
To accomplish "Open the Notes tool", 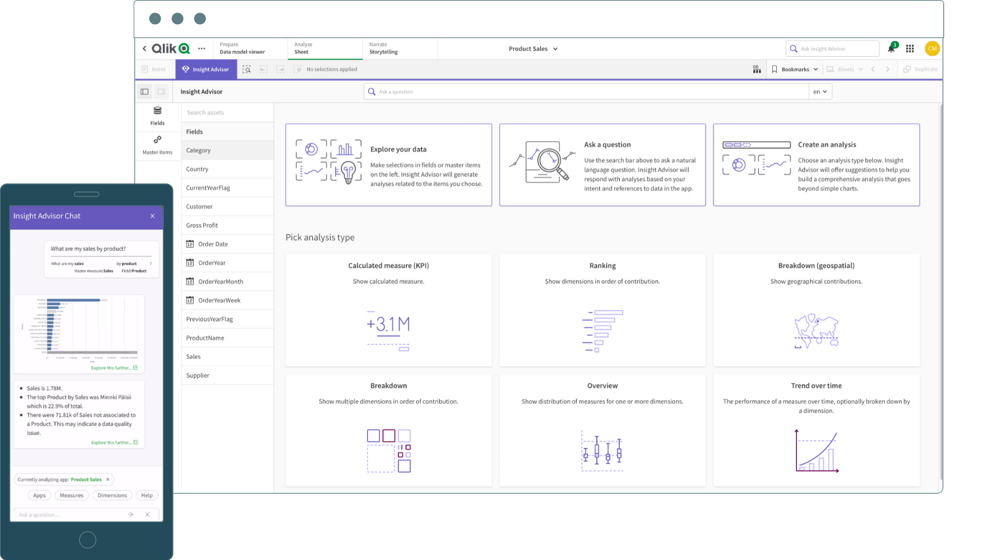I will (154, 69).
